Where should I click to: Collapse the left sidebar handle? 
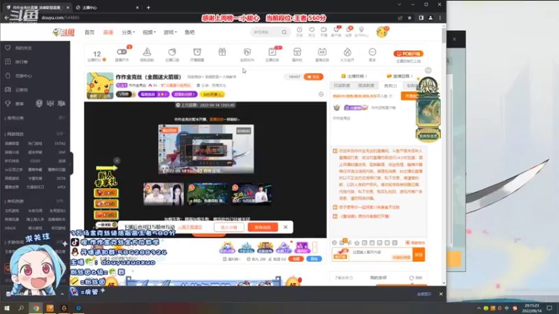click(x=71, y=163)
